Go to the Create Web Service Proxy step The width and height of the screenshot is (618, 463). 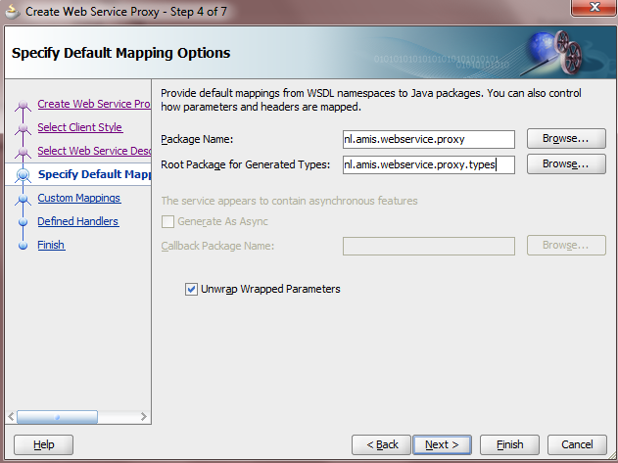[93, 104]
